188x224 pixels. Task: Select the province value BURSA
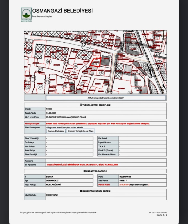[50, 177]
